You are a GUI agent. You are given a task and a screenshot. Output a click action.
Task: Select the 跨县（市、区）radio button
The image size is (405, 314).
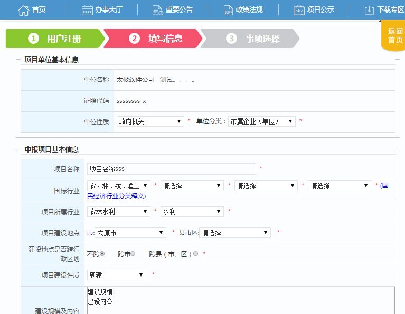tap(196, 254)
